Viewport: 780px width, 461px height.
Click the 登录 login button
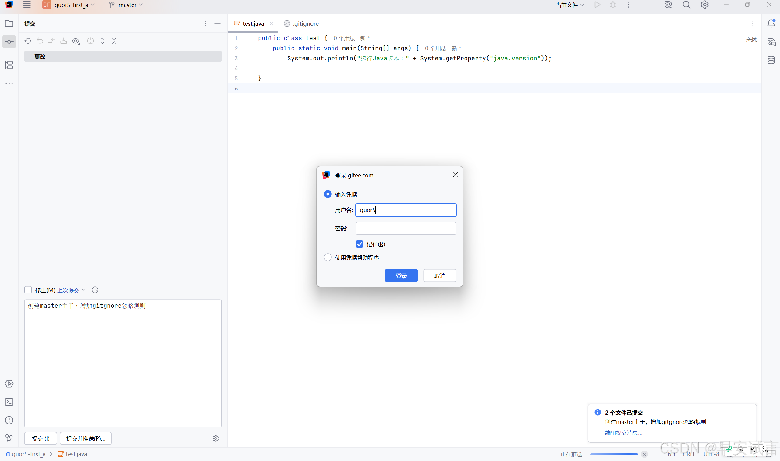[401, 275]
